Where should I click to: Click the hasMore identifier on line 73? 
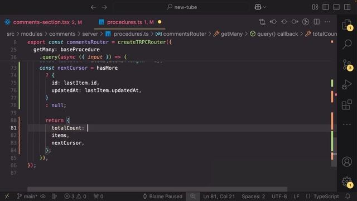coord(107,68)
